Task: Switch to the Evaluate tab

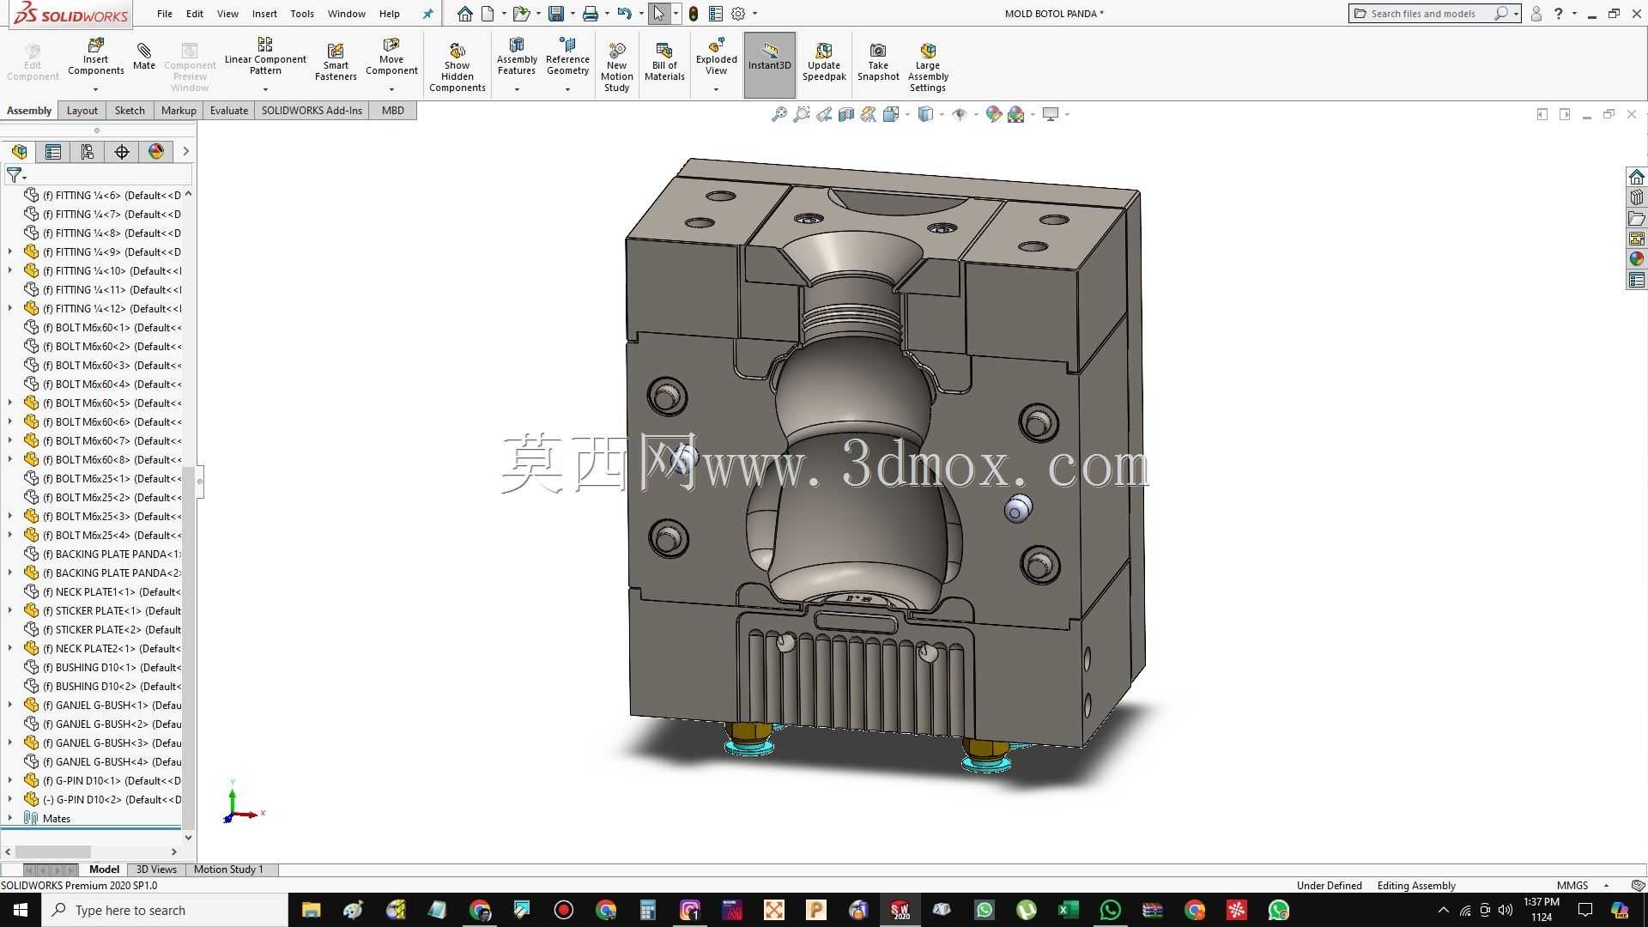Action: [x=229, y=111]
